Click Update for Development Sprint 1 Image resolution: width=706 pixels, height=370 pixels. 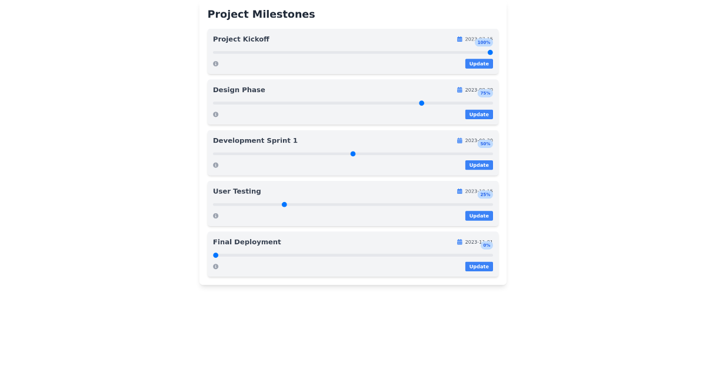[479, 165]
